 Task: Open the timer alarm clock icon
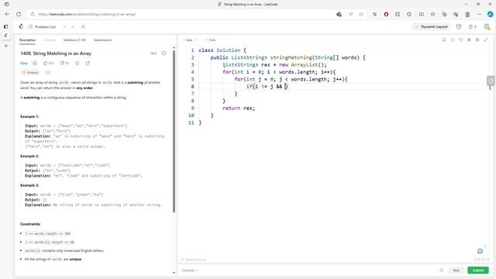[459, 27]
